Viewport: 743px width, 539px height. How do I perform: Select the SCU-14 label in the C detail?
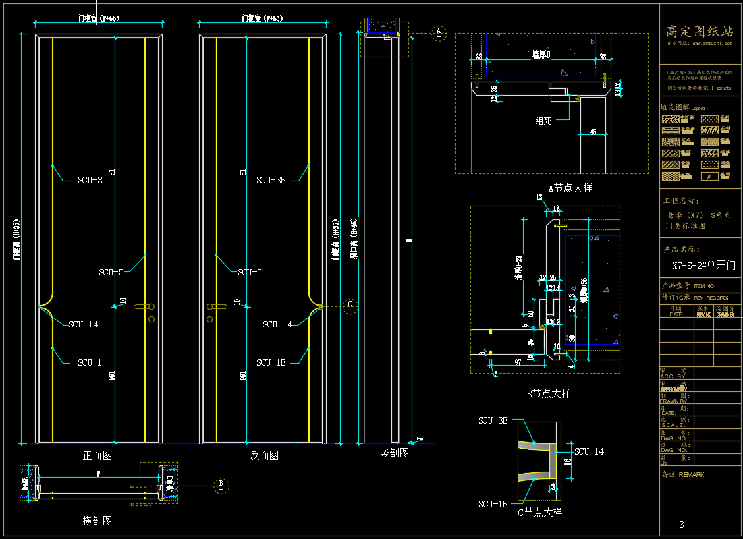(589, 451)
